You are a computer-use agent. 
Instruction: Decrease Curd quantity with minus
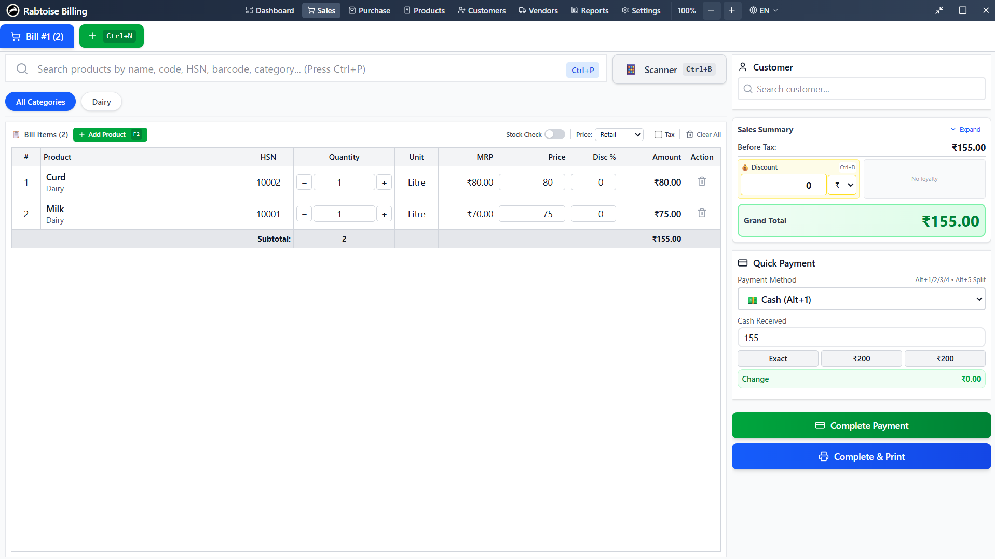[304, 183]
